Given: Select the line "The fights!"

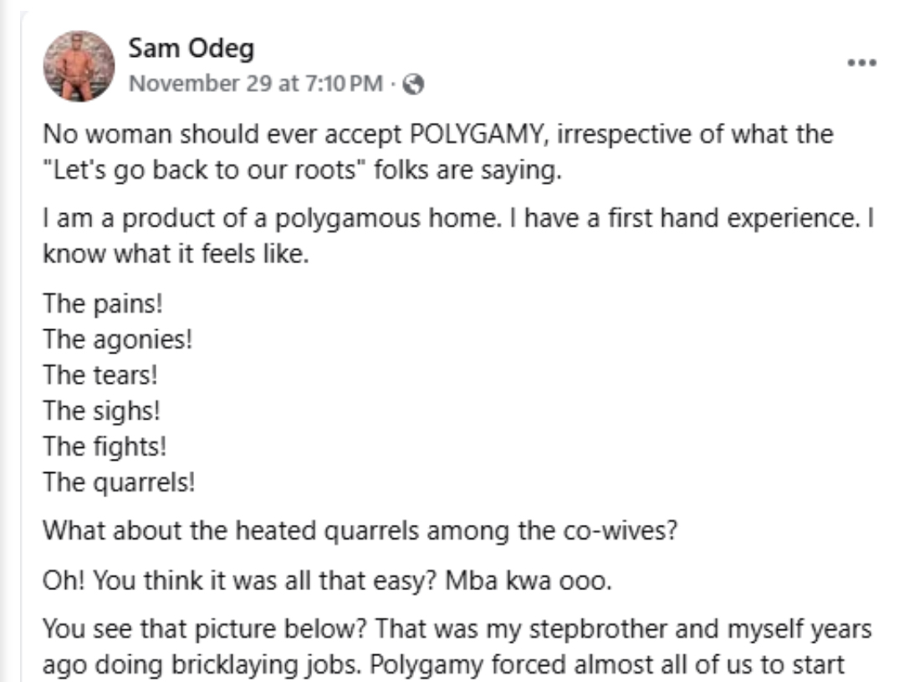Looking at the screenshot, I should tap(105, 446).
